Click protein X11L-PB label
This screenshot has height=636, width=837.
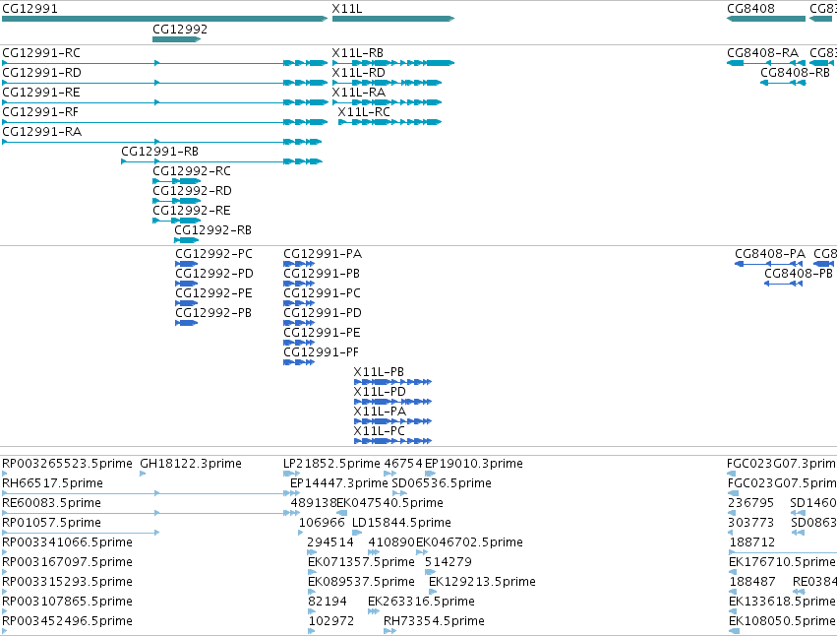tap(379, 372)
